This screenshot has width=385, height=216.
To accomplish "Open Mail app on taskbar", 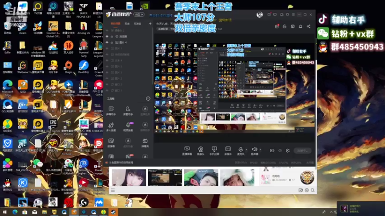I will tap(35, 212).
